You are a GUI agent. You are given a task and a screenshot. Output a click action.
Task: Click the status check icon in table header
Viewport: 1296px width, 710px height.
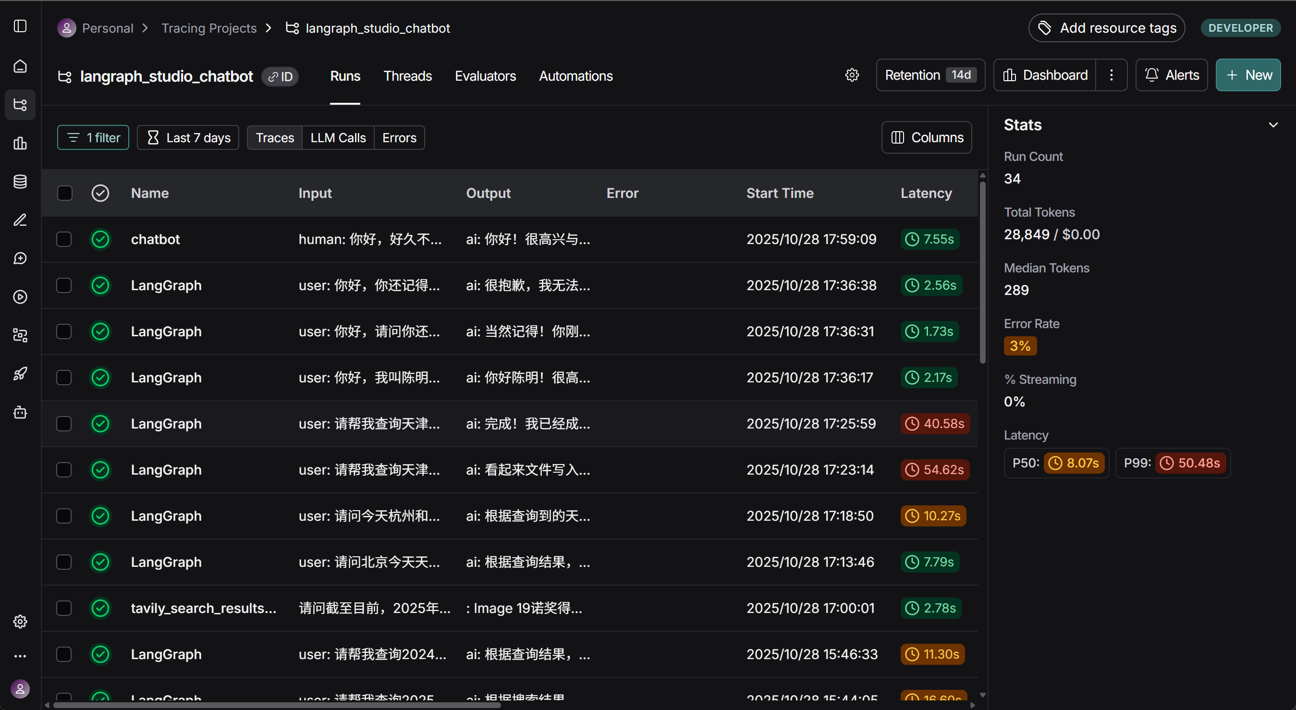(x=100, y=193)
